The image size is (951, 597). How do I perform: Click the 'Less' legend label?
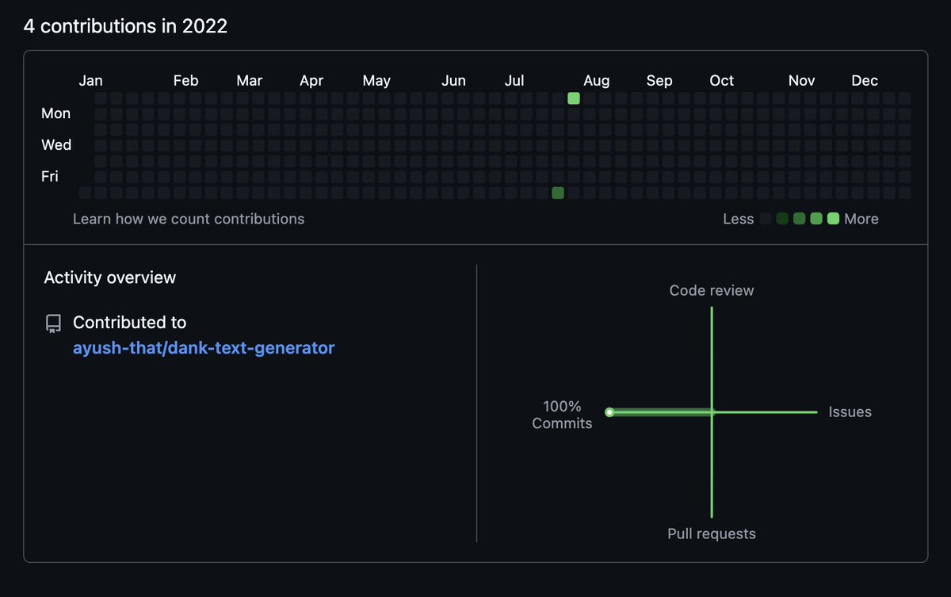pyautogui.click(x=739, y=220)
